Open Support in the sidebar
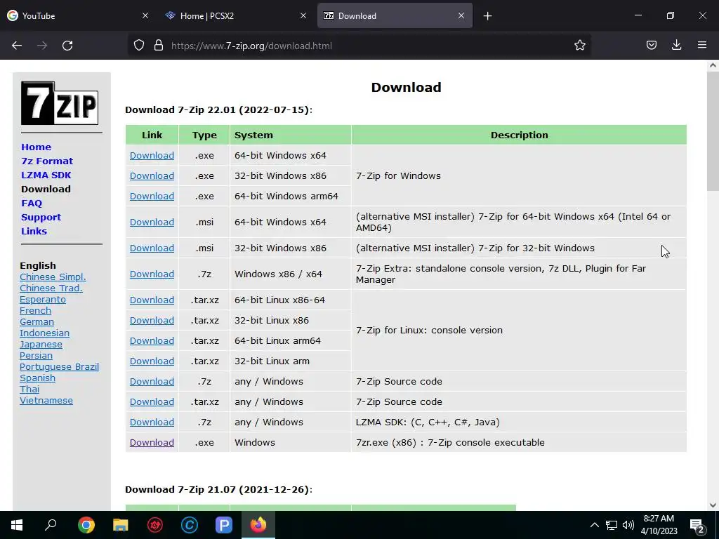Viewport: 719px width, 539px height. click(41, 218)
